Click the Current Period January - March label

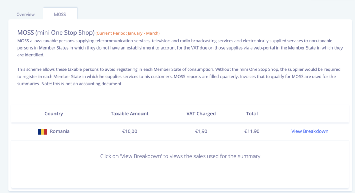click(x=128, y=33)
